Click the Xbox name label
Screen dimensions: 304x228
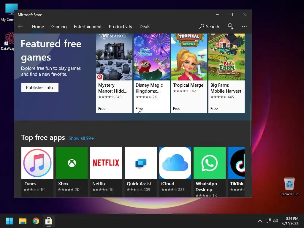[x=63, y=183]
